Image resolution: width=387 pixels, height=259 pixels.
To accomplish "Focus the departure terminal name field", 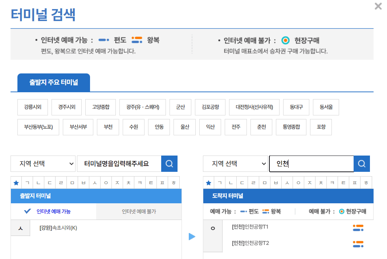I will [119, 164].
